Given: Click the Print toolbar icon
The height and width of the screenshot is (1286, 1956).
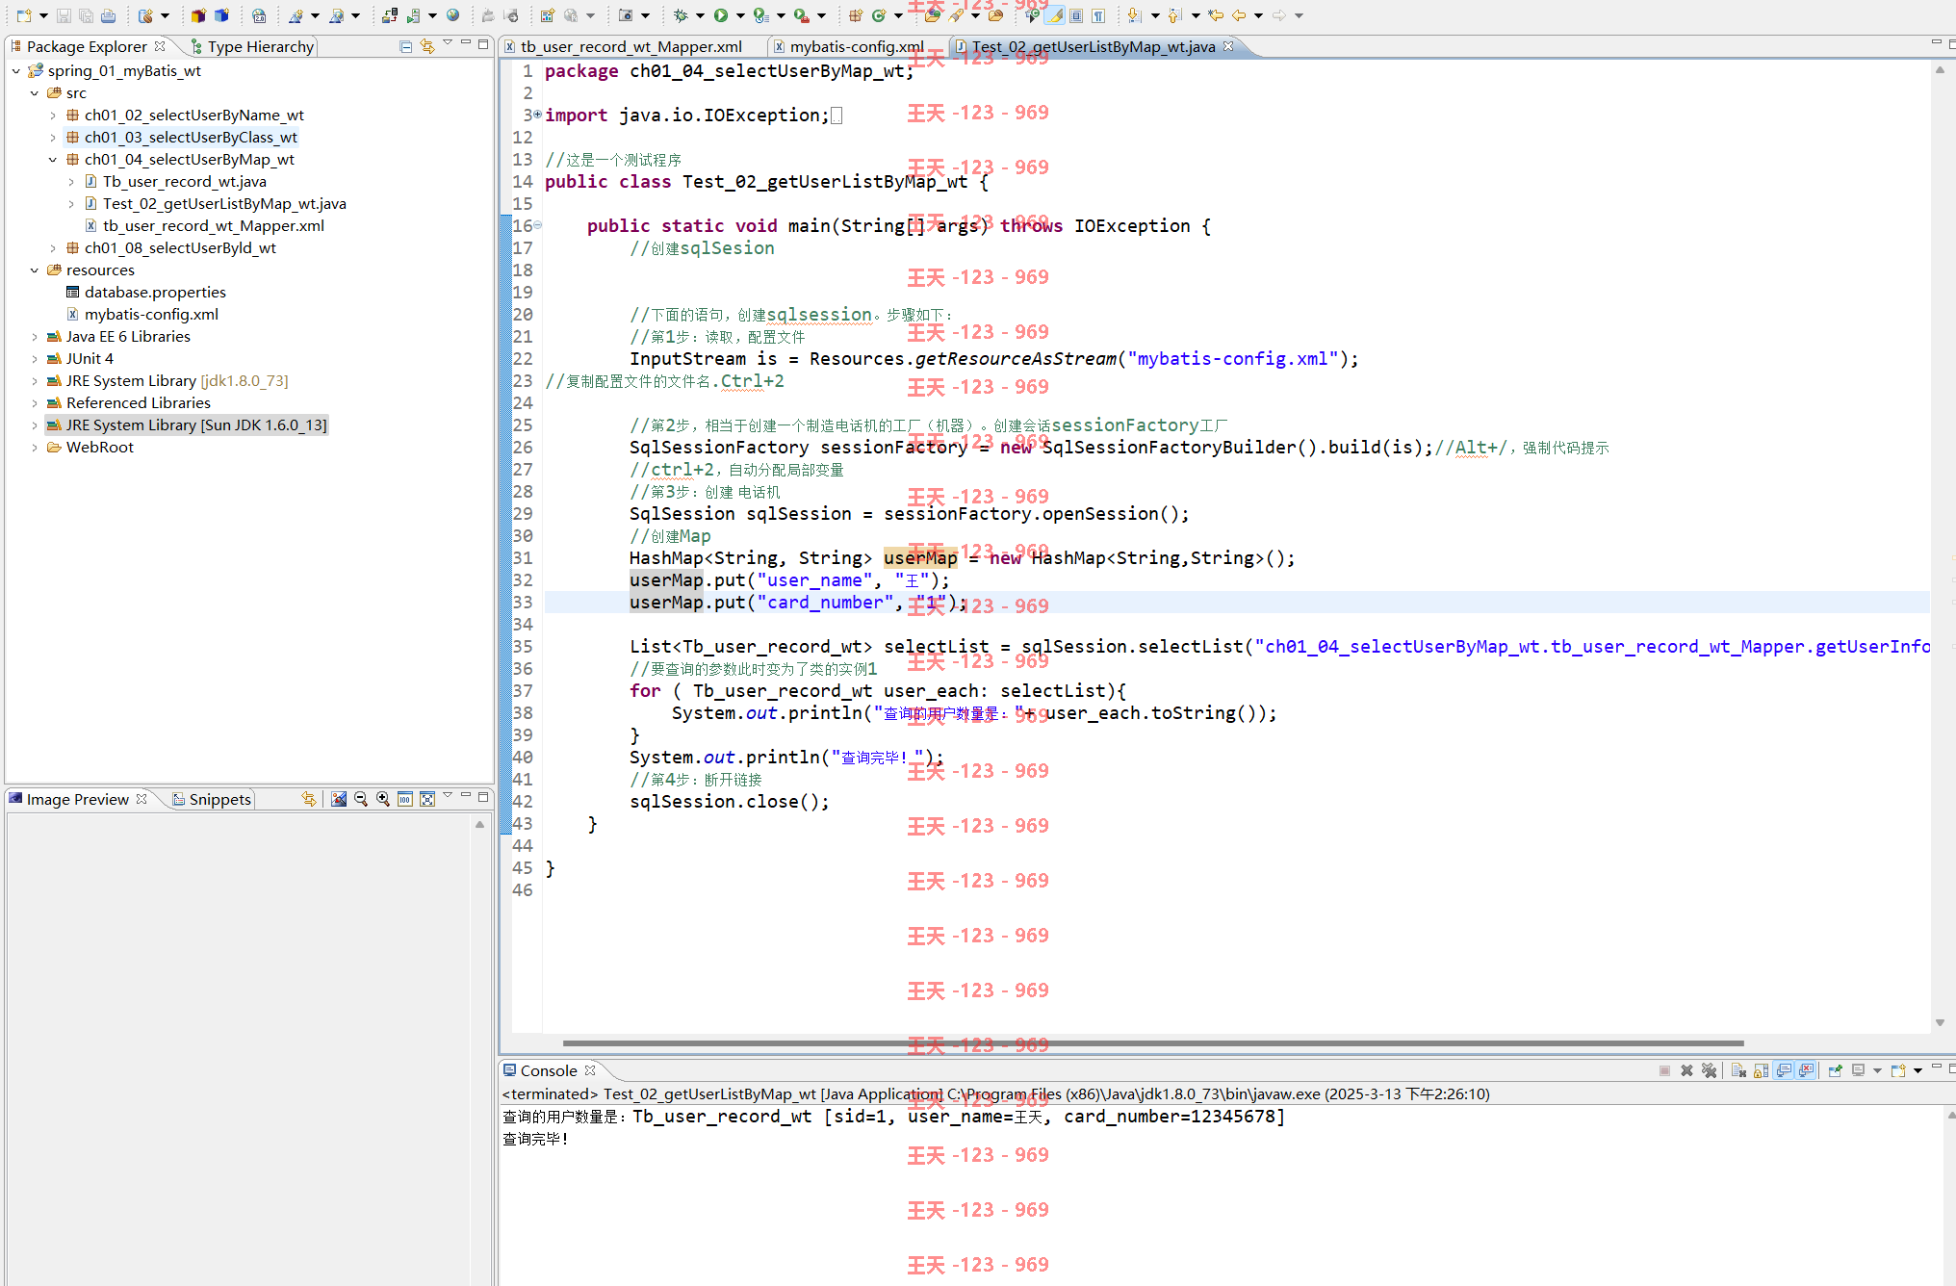Looking at the screenshot, I should point(108,15).
